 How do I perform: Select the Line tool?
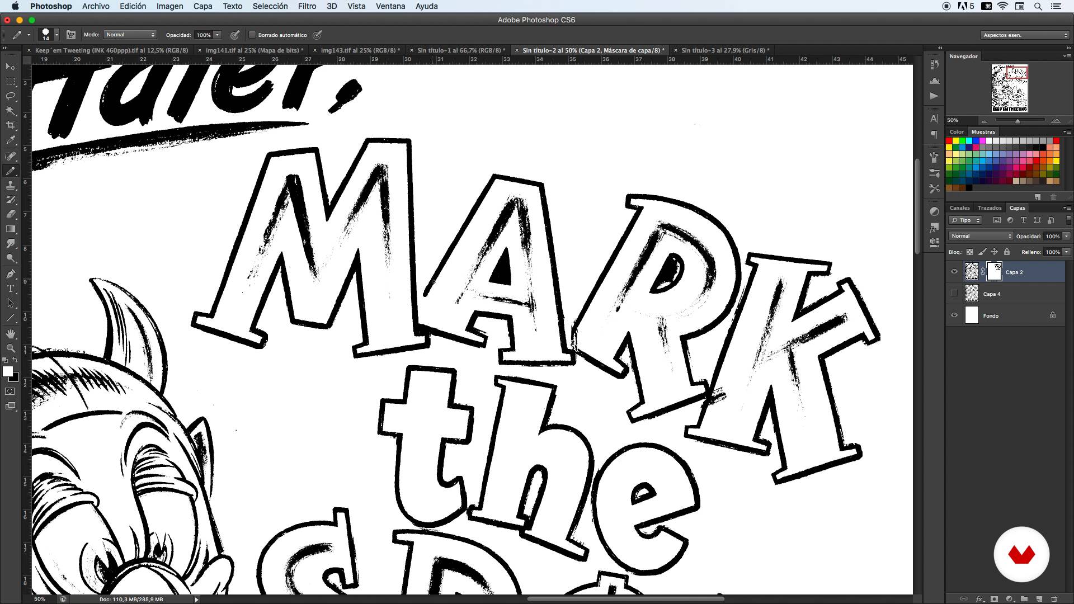[x=10, y=318]
